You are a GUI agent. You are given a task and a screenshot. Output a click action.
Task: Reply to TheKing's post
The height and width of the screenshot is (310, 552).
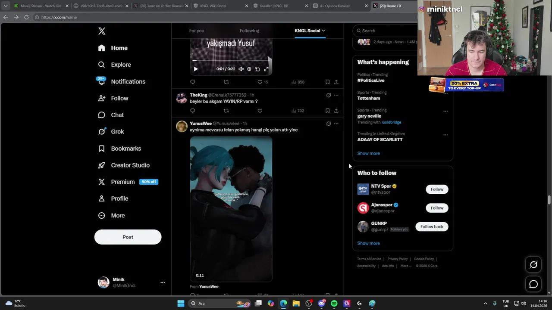pyautogui.click(x=192, y=111)
